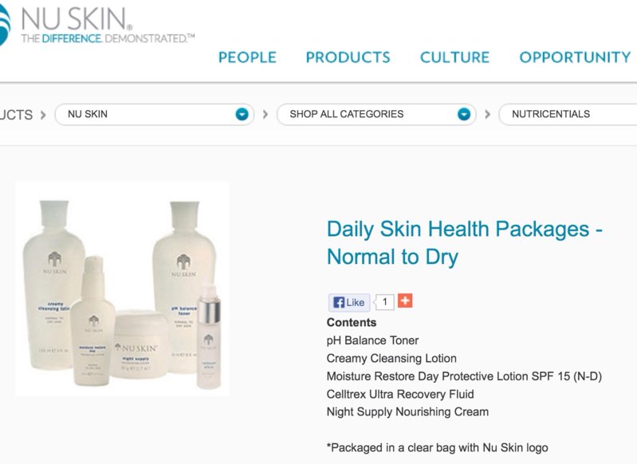Click the arrow between Nu Skin and categories
637x464 pixels.
click(x=265, y=115)
